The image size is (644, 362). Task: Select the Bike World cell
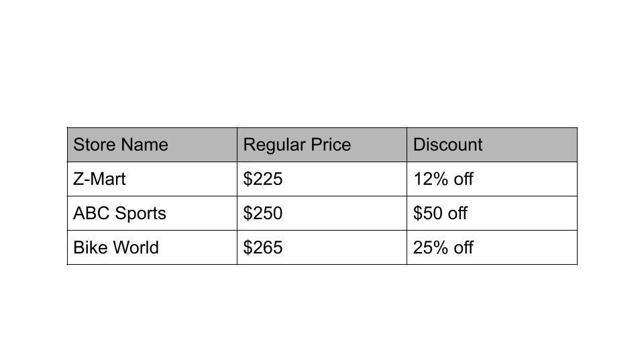[x=152, y=247]
